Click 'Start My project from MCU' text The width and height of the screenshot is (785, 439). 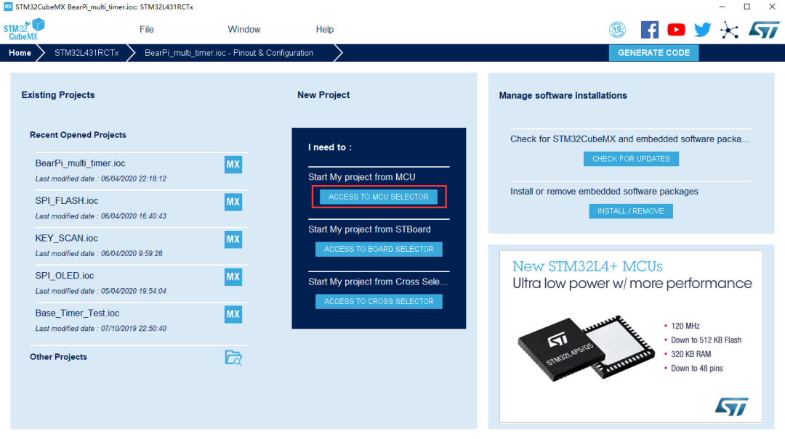(361, 177)
